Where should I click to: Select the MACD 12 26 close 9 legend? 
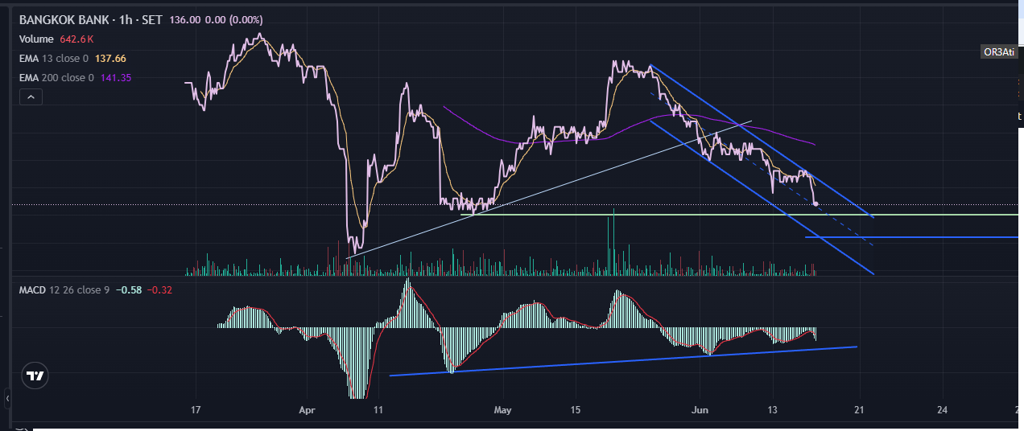click(64, 289)
